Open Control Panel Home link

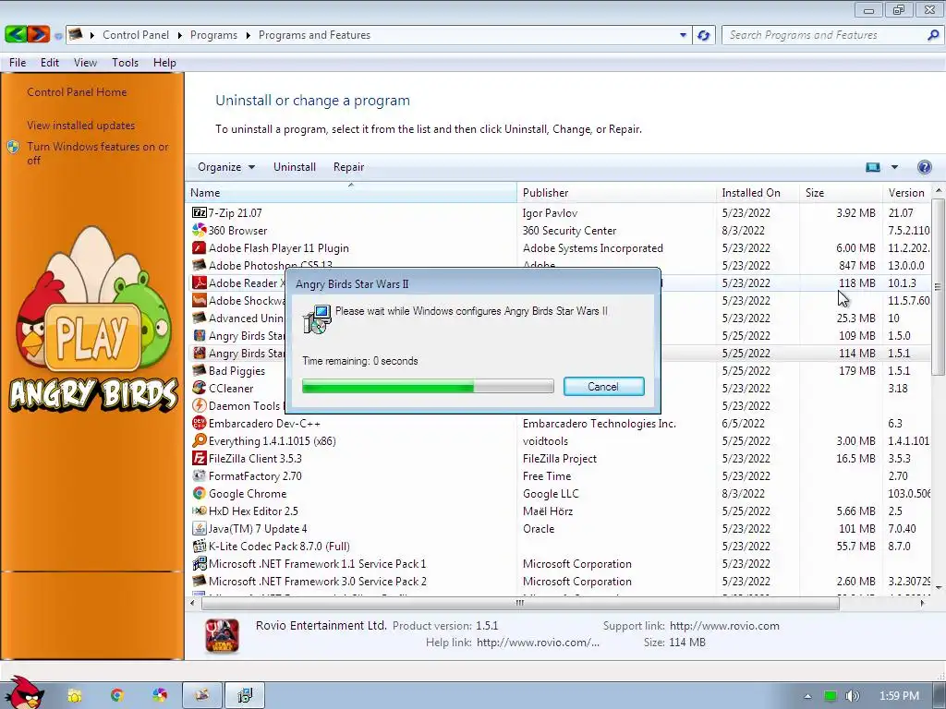click(77, 92)
